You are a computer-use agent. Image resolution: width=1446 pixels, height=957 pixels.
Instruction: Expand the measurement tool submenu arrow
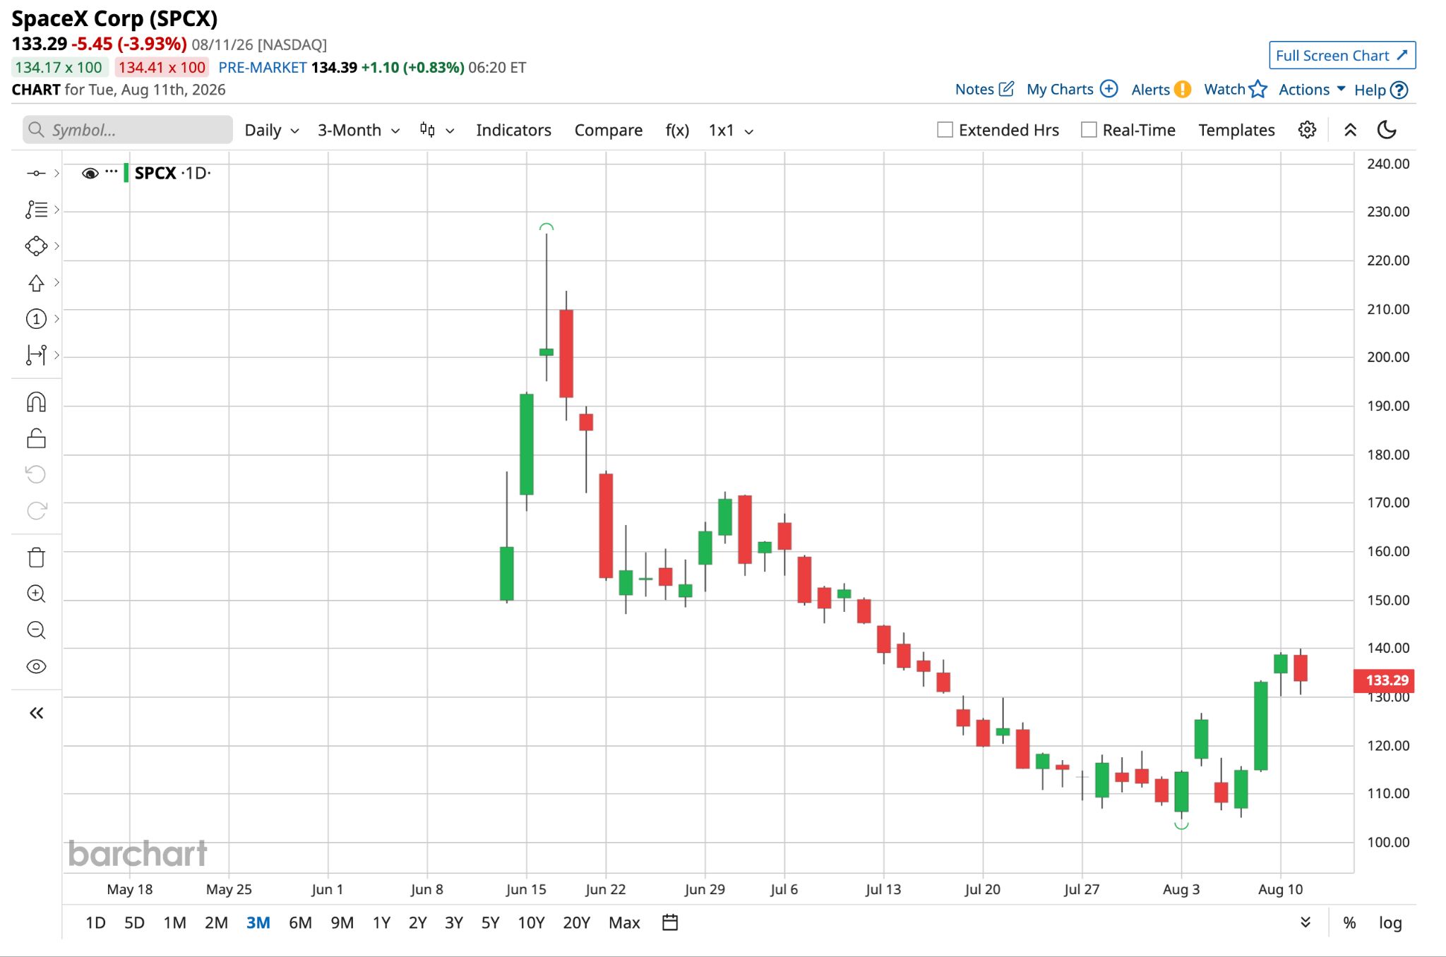pos(56,355)
